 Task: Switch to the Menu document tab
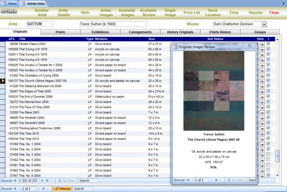[x=9, y=4]
